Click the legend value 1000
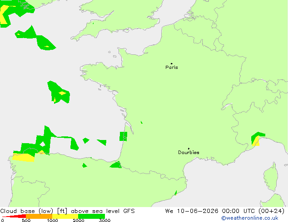Viewport: 288px width, 222px height. point(52,220)
